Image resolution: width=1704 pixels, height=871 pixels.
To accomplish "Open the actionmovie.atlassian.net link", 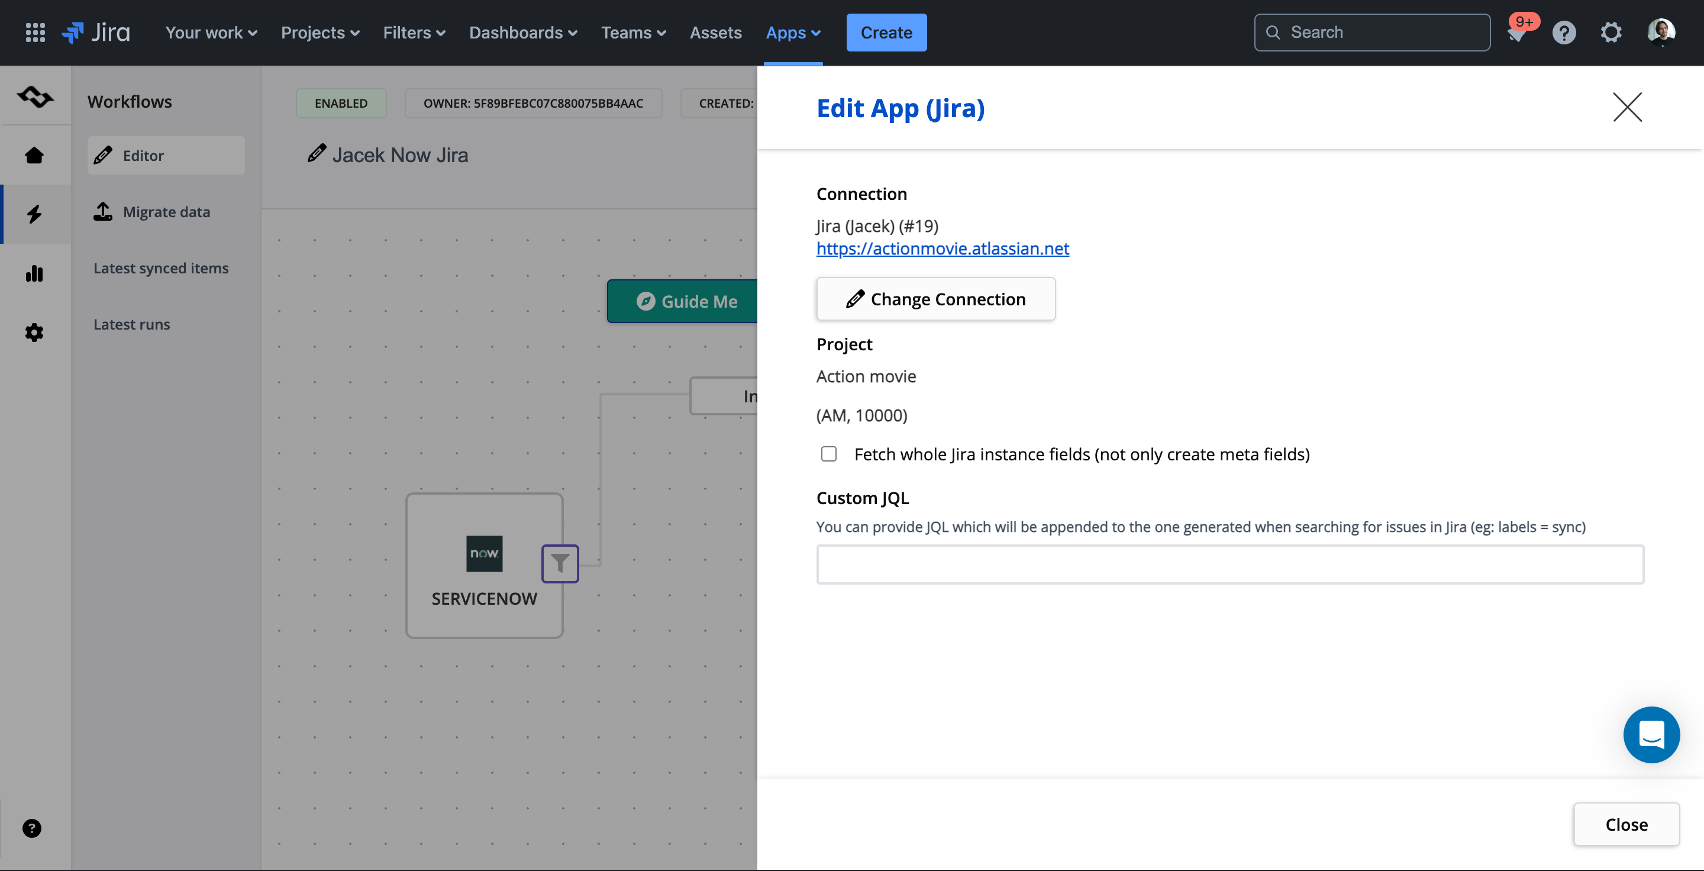I will click(x=943, y=249).
